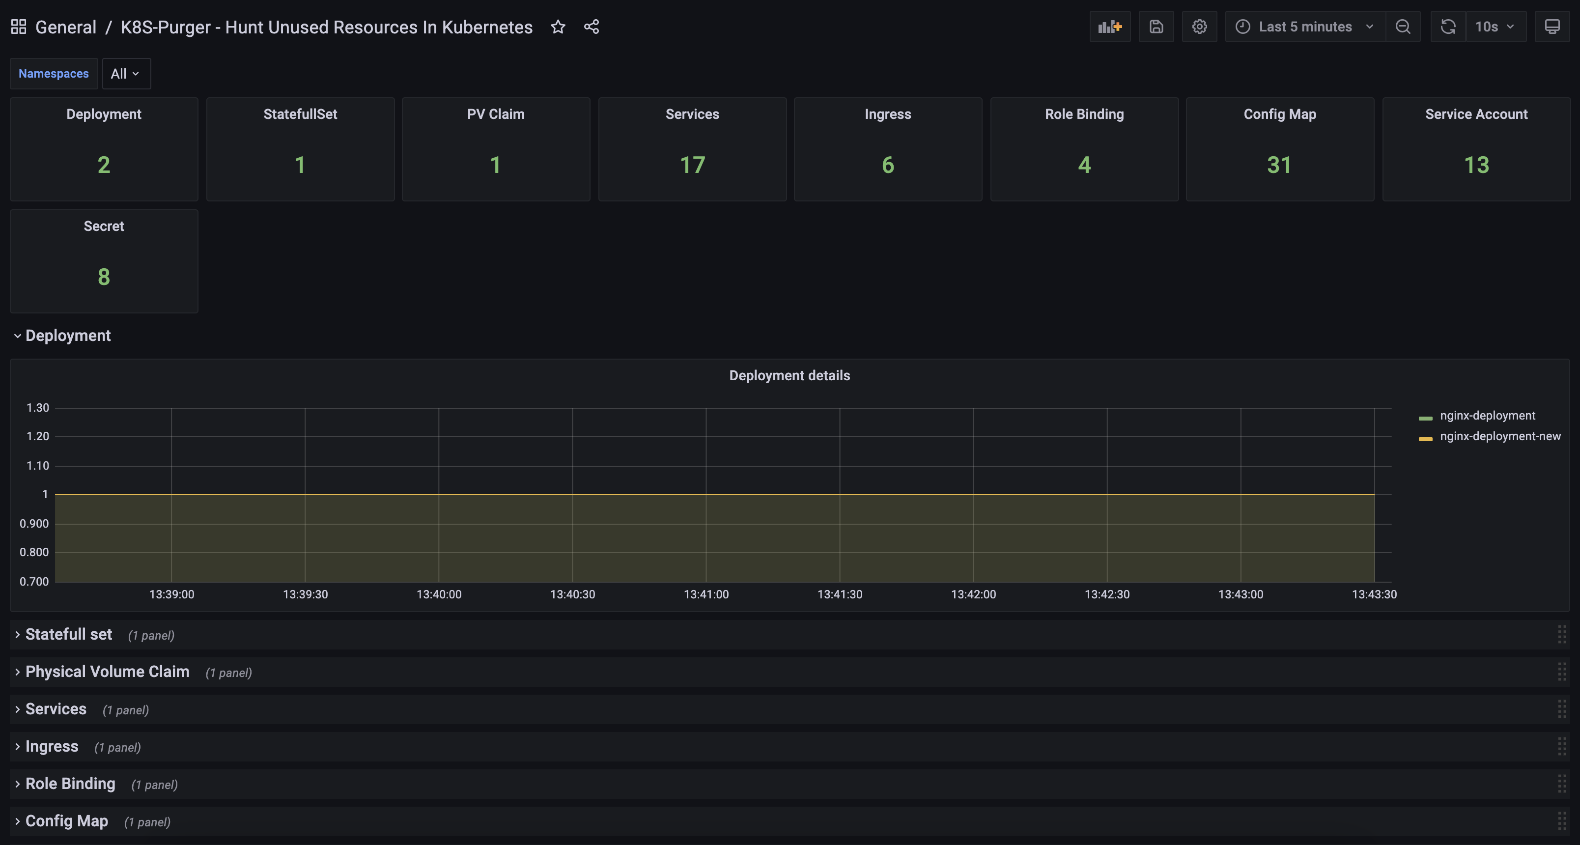Star this dashboard as favorite

click(558, 27)
